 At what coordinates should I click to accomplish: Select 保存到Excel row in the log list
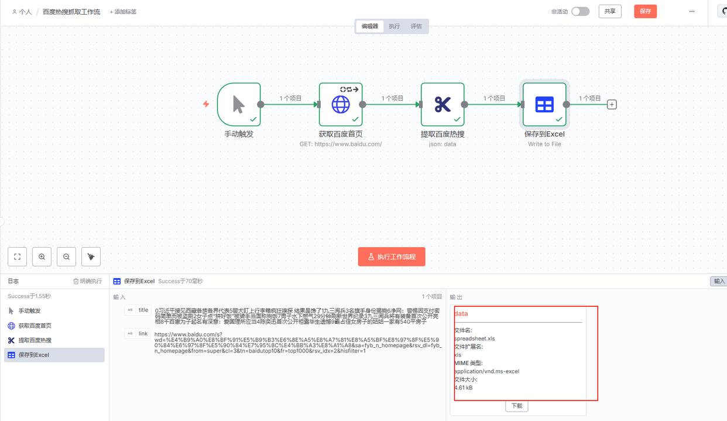pyautogui.click(x=54, y=355)
